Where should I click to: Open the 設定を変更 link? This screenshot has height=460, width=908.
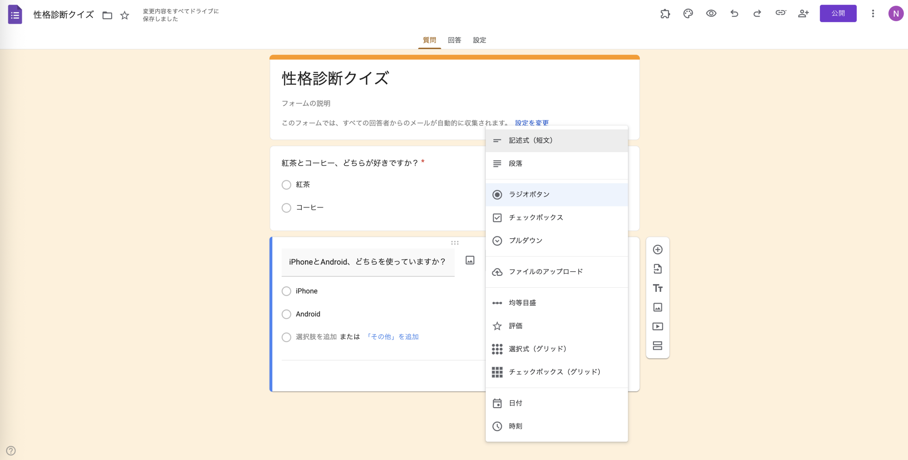tap(531, 123)
